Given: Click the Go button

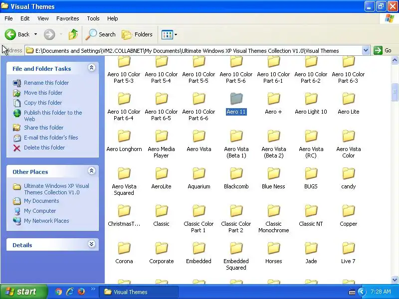Looking at the screenshot, I should pos(383,50).
